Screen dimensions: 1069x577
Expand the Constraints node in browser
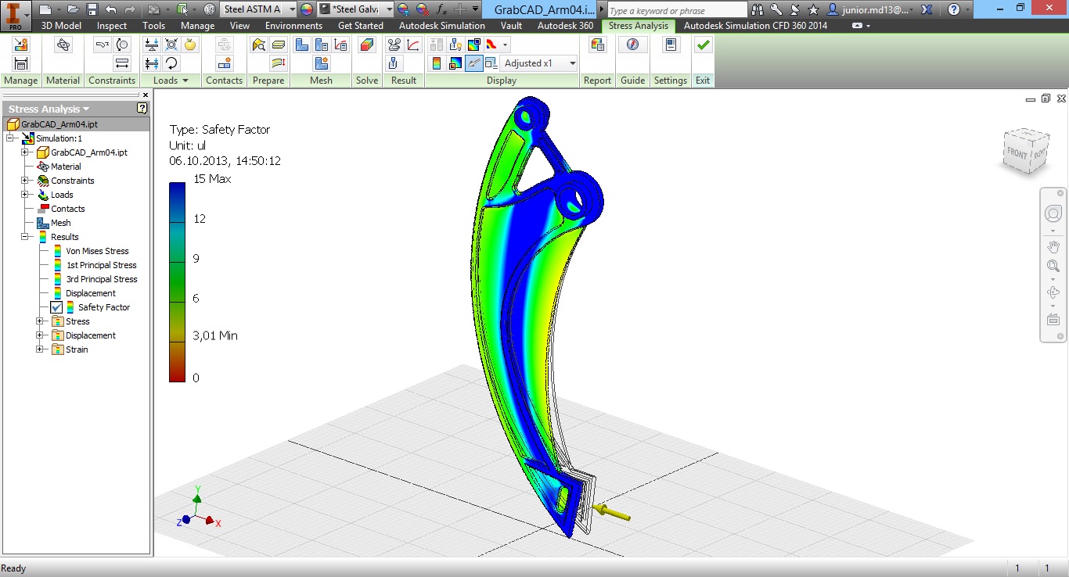pos(25,181)
